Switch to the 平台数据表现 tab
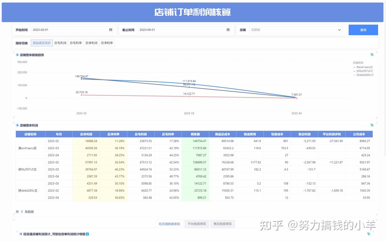 coord(197,224)
